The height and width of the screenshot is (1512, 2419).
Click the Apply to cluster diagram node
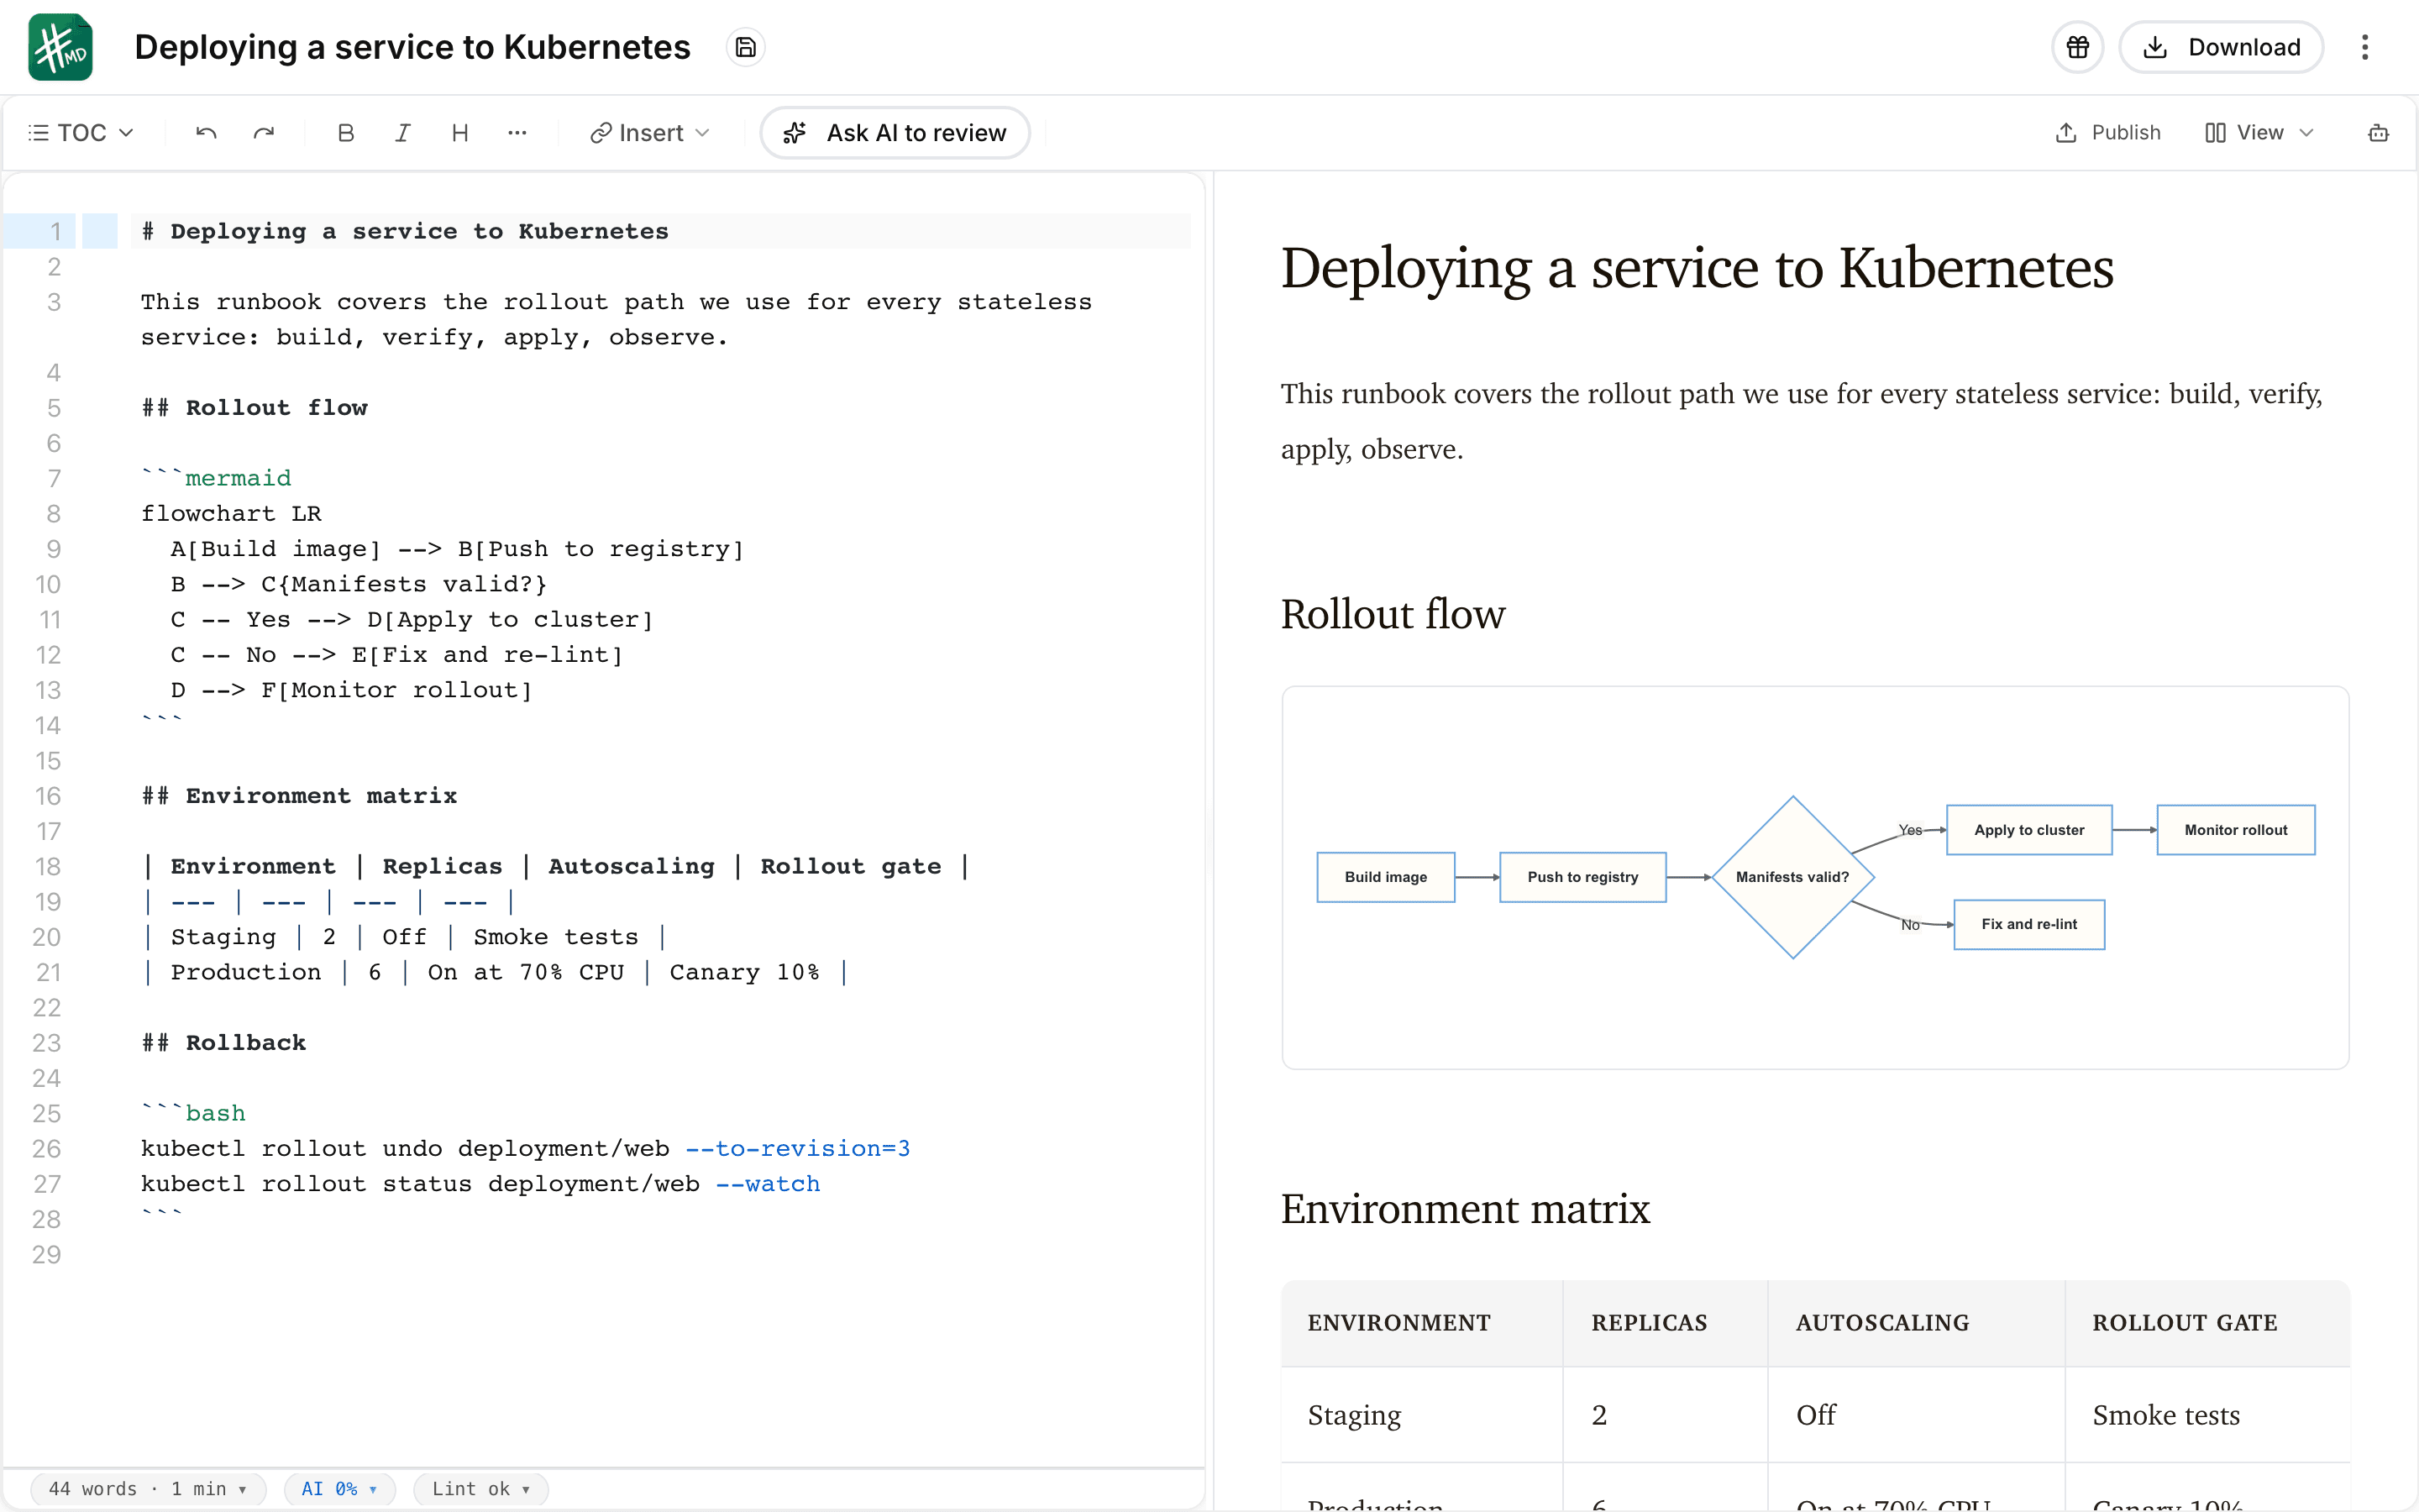2029,830
